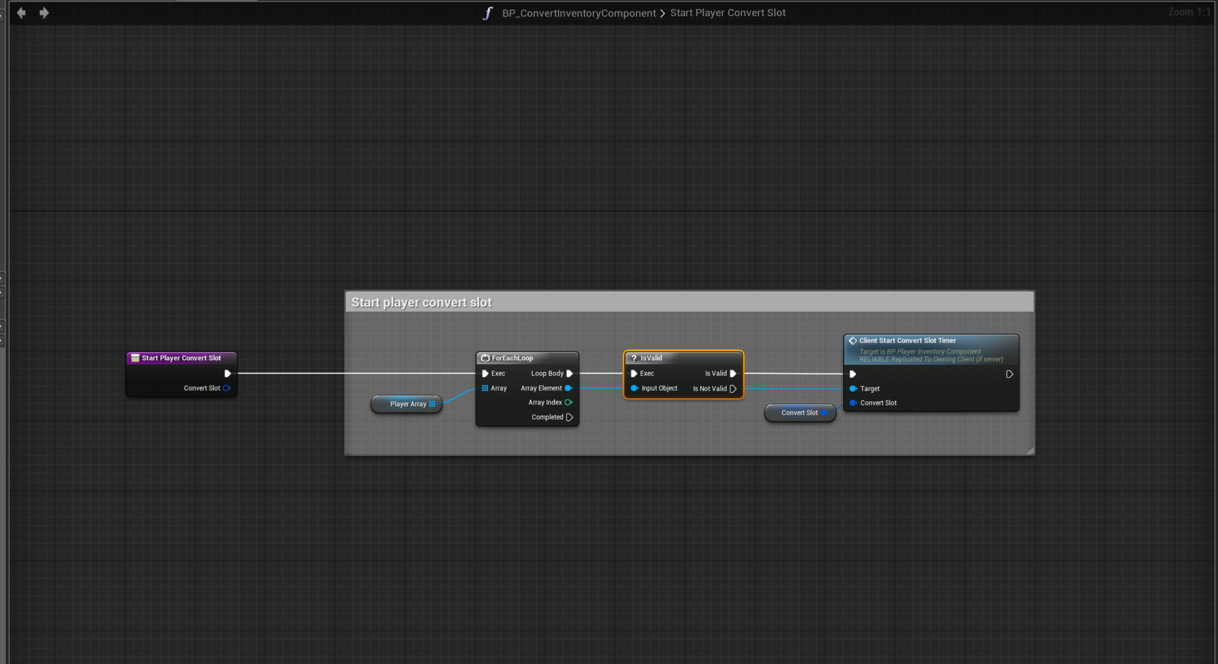
Task: Click the Start Player Convert Slot node icon
Action: (135, 358)
